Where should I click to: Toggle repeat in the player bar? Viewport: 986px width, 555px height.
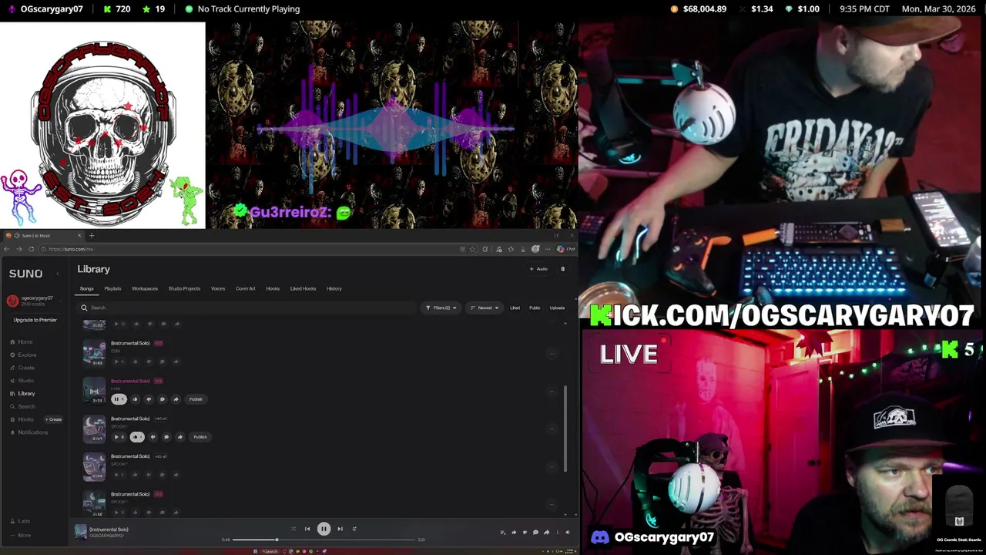[x=354, y=529]
